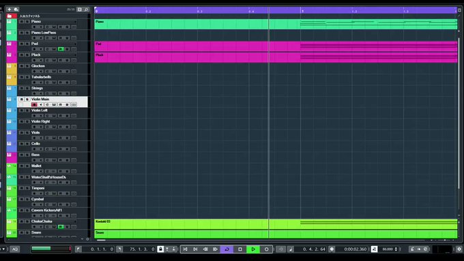The image size is (464, 261).
Task: Select the Violin Right track
Action: click(x=40, y=121)
